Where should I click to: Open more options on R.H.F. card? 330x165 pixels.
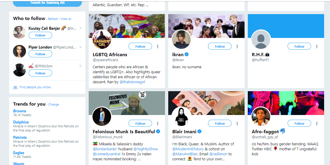point(317,46)
